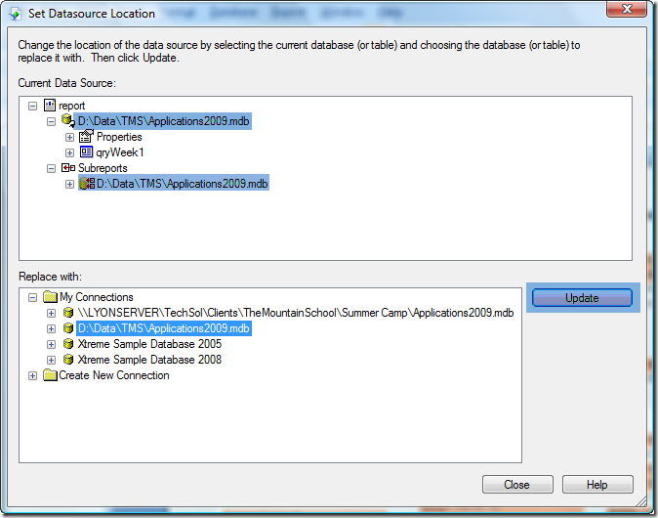Click the Help button
Screen dimensions: 658x518
[597, 485]
